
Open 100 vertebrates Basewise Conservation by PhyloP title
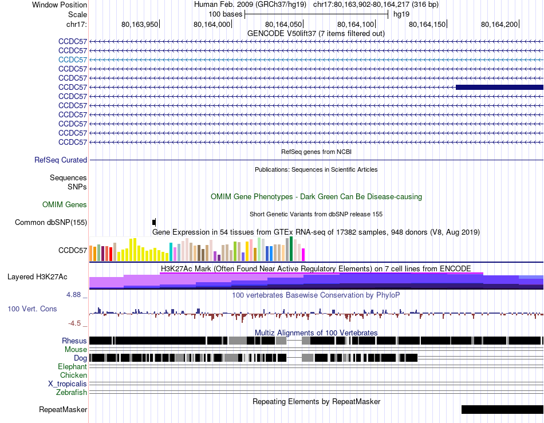316,295
